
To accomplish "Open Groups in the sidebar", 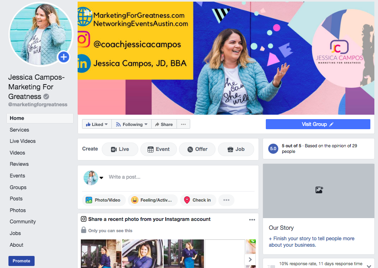I will [x=18, y=188].
